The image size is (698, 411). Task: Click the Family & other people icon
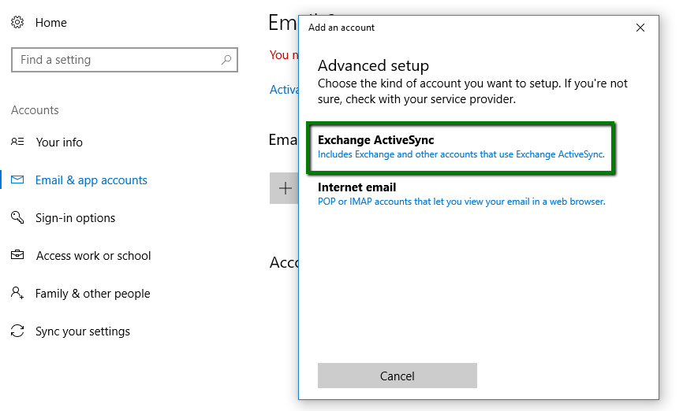click(17, 293)
